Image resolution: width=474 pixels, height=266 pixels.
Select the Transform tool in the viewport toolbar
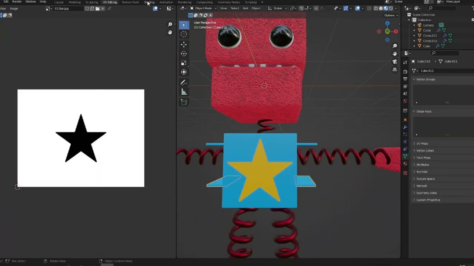pos(184,72)
